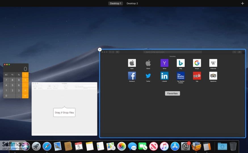This screenshot has width=248, height=153.
Task: Click the plus/minus key in Calculator
Action: pos(12,75)
